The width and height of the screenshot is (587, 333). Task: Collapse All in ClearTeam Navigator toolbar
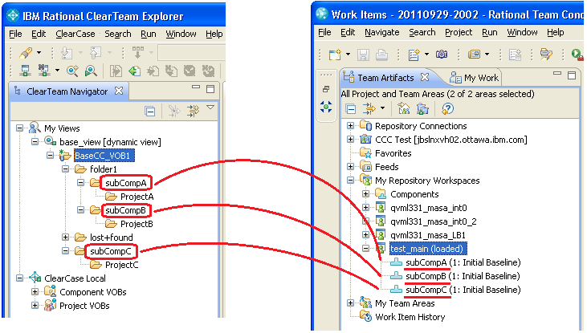[x=149, y=111]
